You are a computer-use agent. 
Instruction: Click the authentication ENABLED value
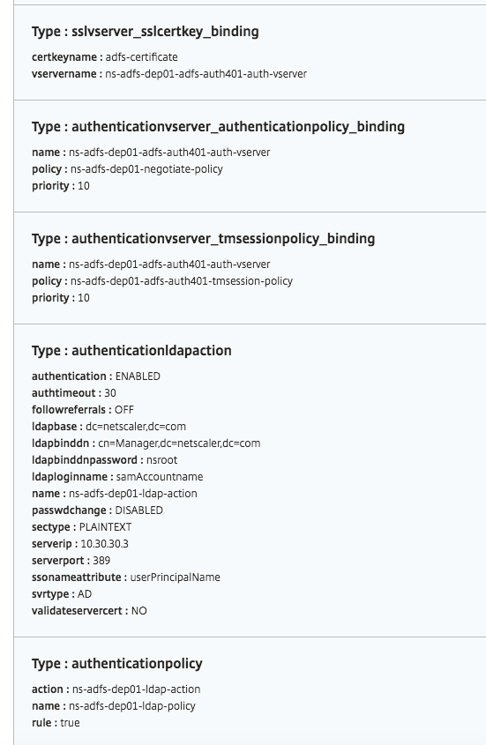pyautogui.click(x=138, y=376)
